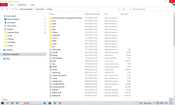
Task: Sort files by the Tipo column
Action: 106,14
